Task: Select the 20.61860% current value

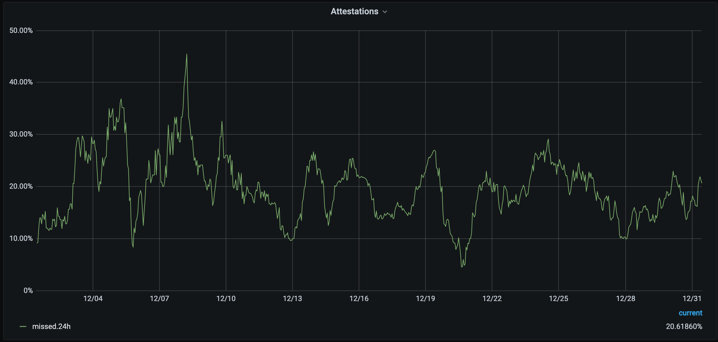Action: pos(684,326)
